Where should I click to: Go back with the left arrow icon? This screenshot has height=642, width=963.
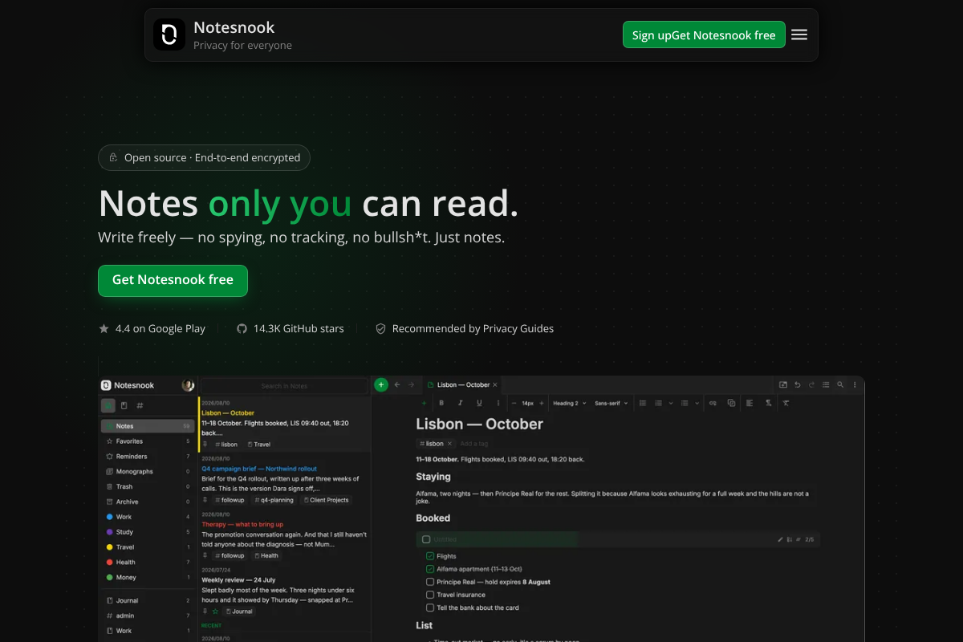[x=396, y=384]
